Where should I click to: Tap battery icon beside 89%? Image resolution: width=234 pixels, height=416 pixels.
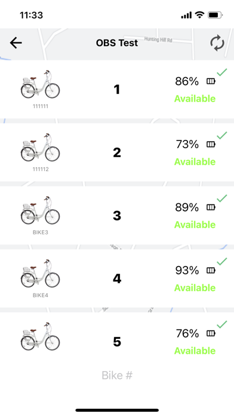coord(211,207)
